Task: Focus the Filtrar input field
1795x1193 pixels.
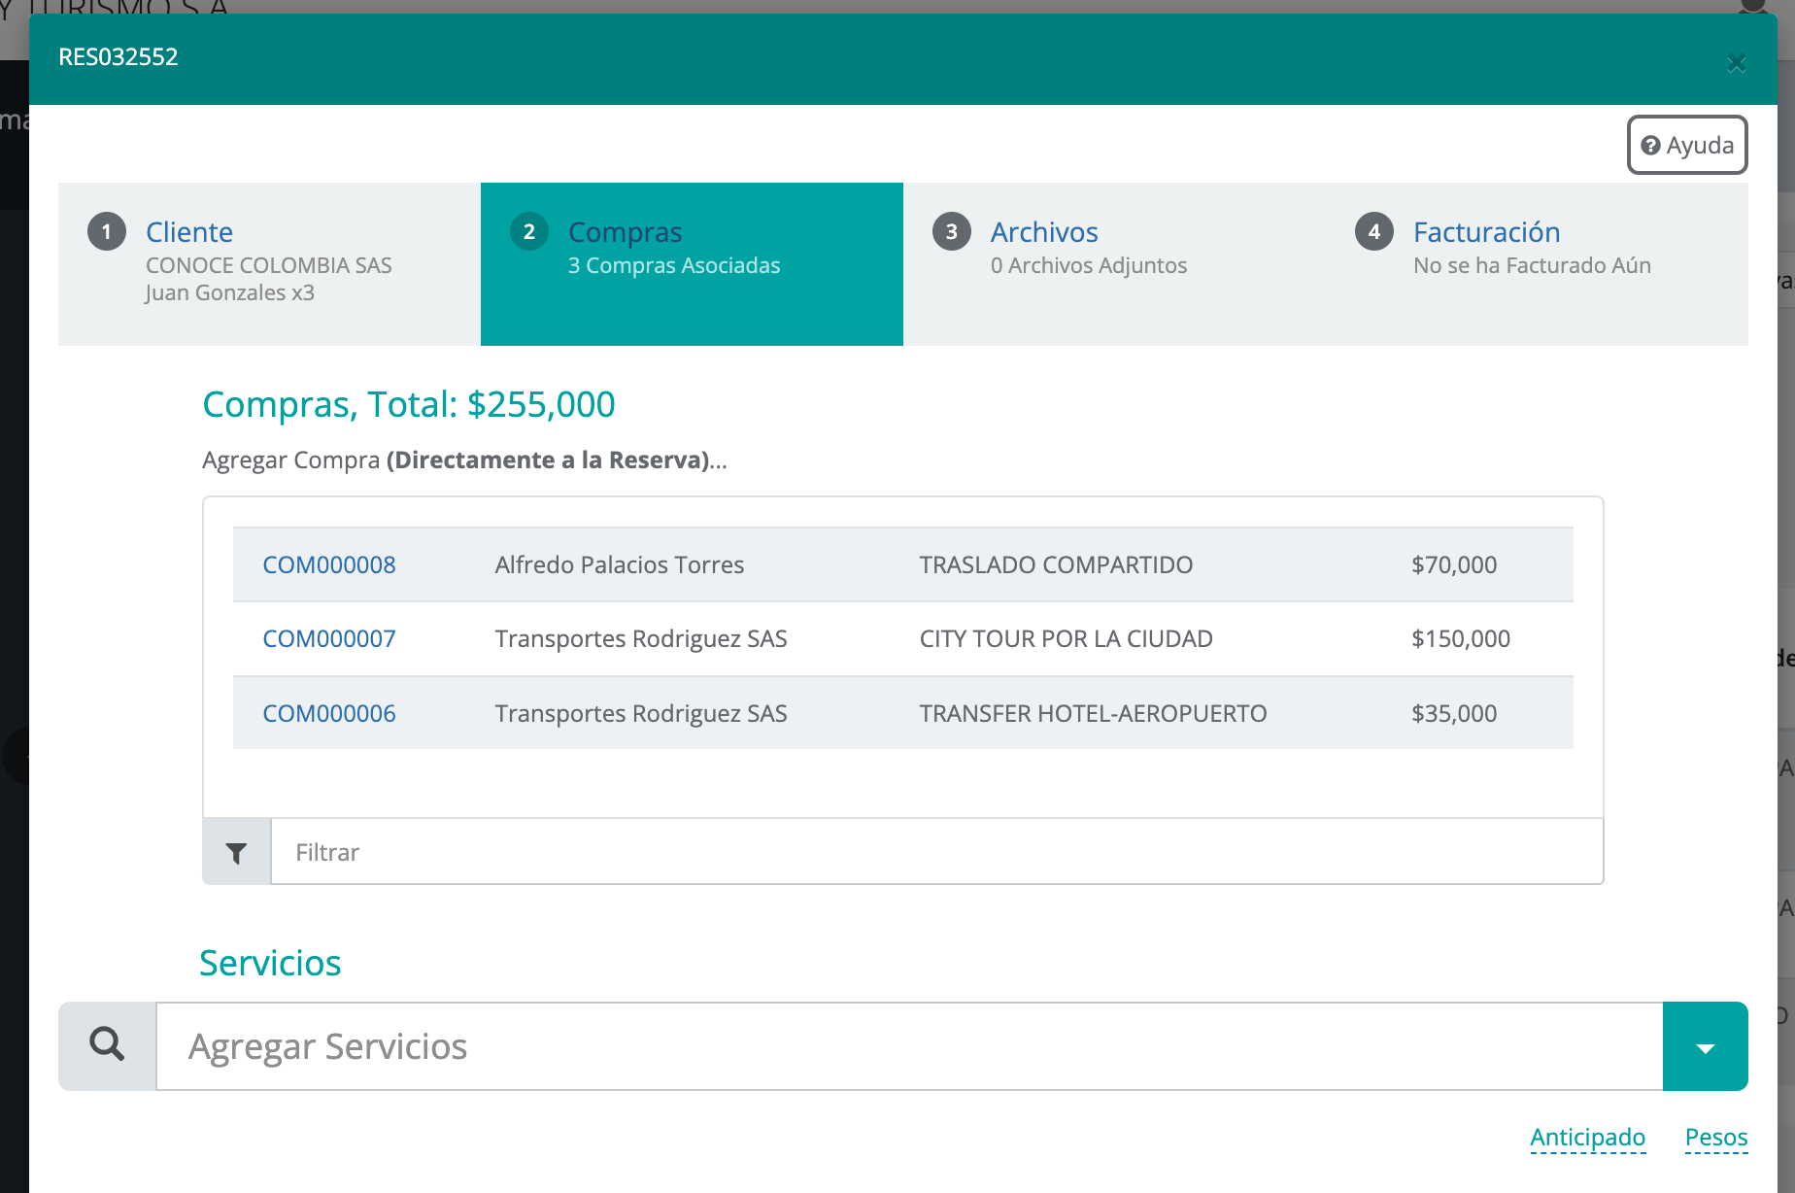Action: point(936,852)
